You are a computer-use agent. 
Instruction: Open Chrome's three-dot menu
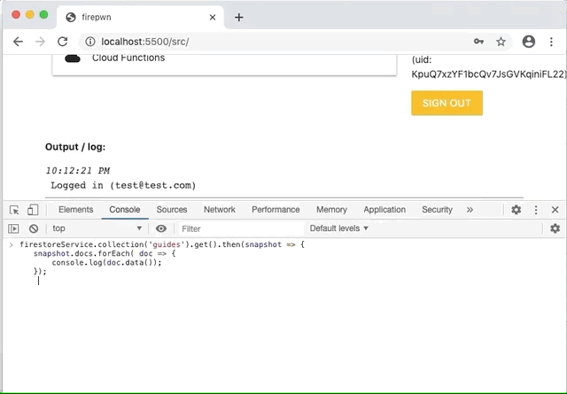551,42
